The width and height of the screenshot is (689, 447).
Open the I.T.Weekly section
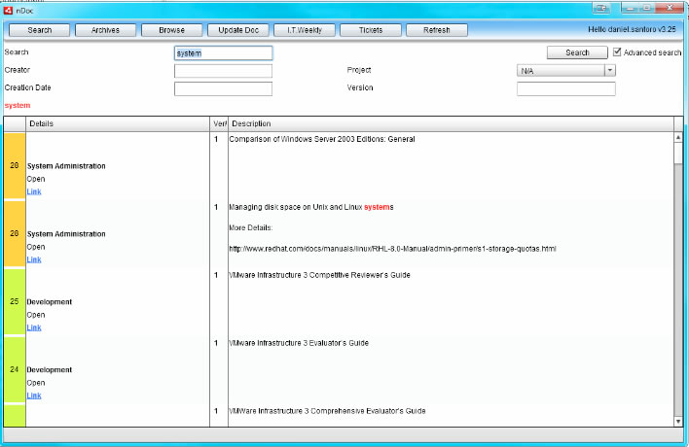pos(304,30)
